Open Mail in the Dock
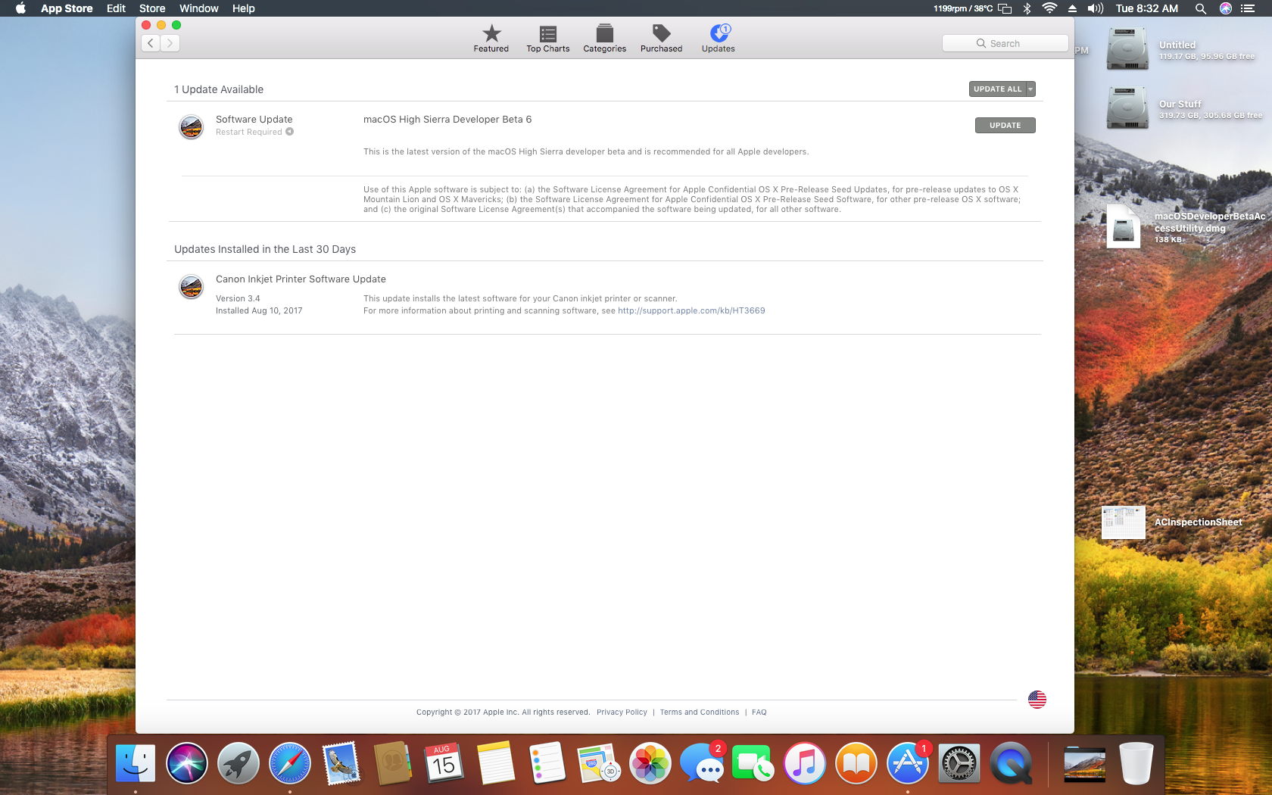The image size is (1272, 795). (x=341, y=762)
